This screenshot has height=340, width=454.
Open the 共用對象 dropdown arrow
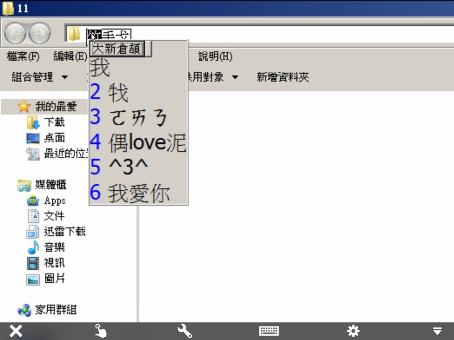point(234,77)
